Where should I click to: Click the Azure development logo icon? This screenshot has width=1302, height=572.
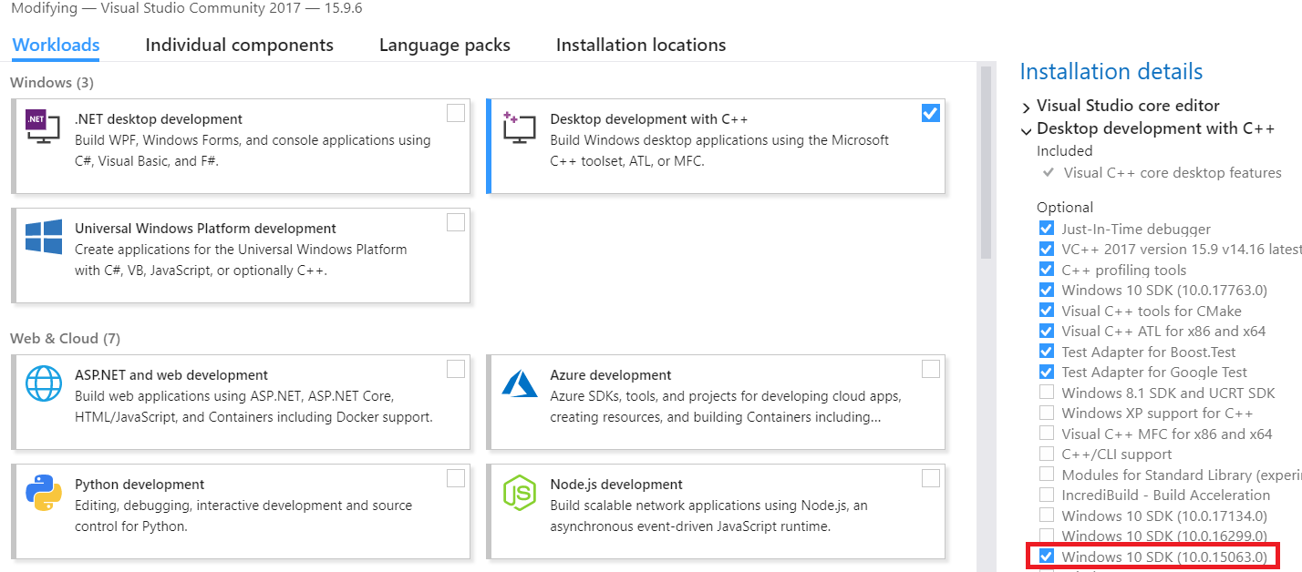coord(519,383)
